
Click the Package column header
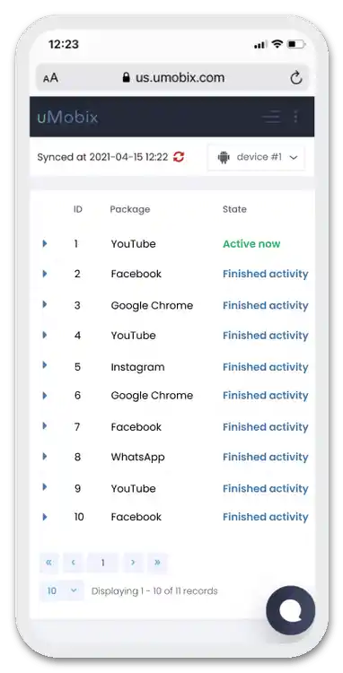click(x=130, y=209)
